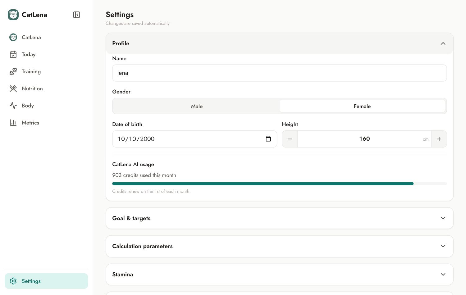Viewport: 466px width, 295px height.
Task: Expand the Stamina section
Action: (x=279, y=275)
